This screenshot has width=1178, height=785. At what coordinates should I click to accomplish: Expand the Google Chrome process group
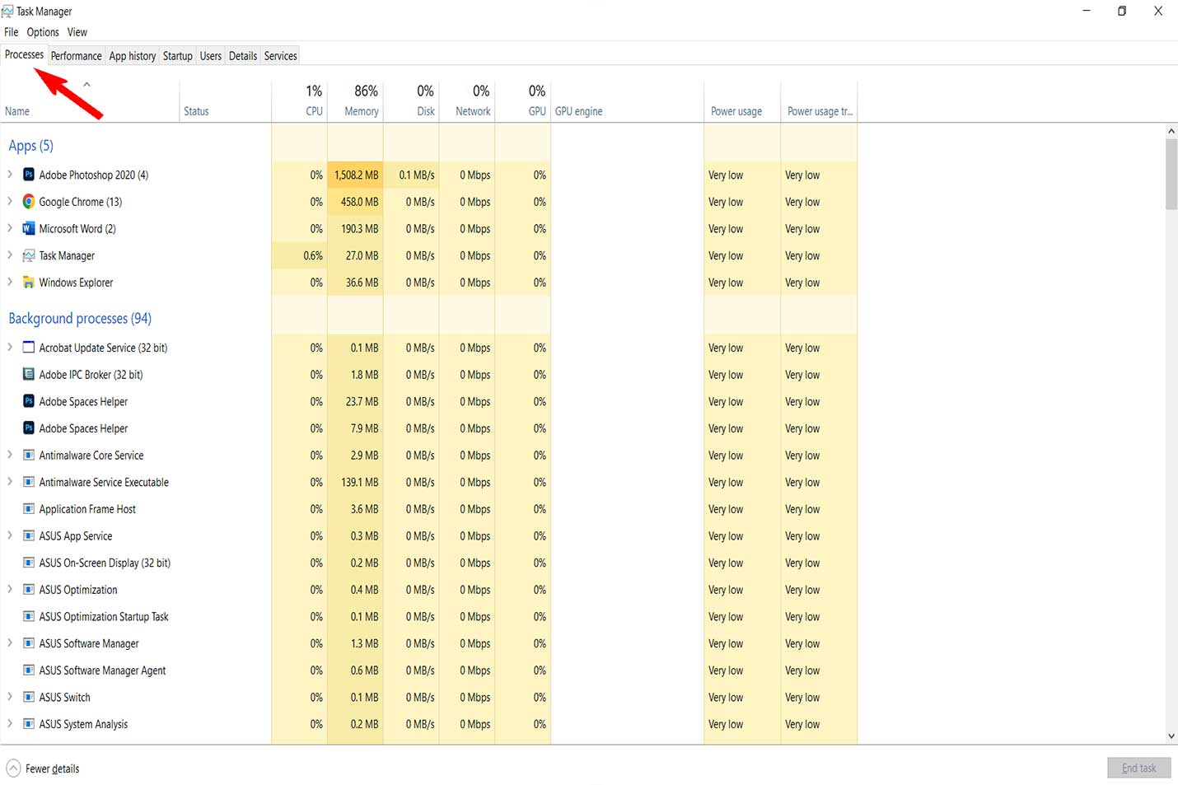10,202
